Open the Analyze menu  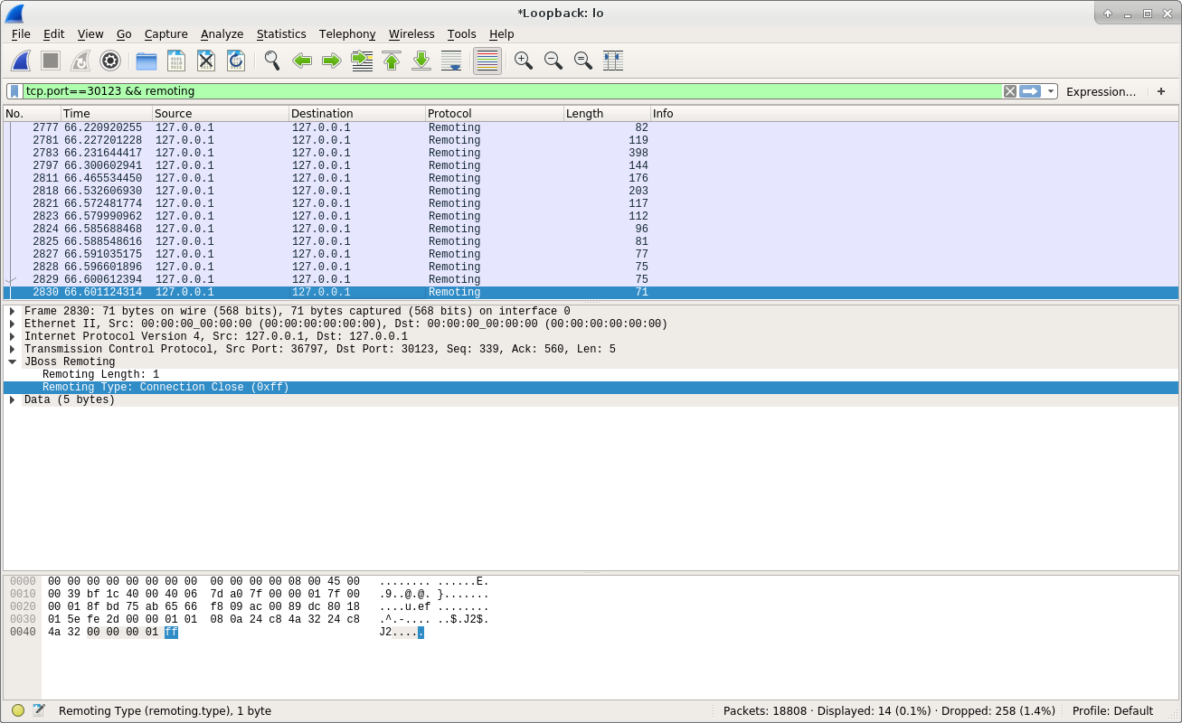(x=222, y=34)
